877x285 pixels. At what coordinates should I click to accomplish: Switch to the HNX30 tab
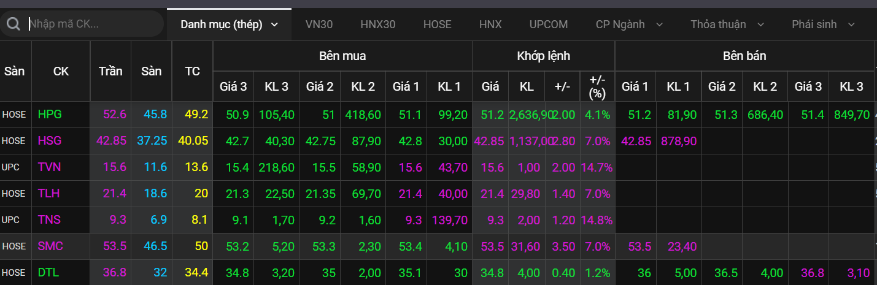378,25
